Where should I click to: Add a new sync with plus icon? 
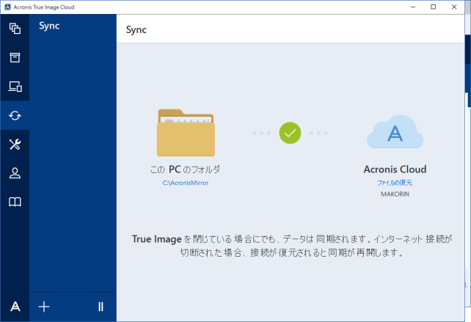click(44, 307)
